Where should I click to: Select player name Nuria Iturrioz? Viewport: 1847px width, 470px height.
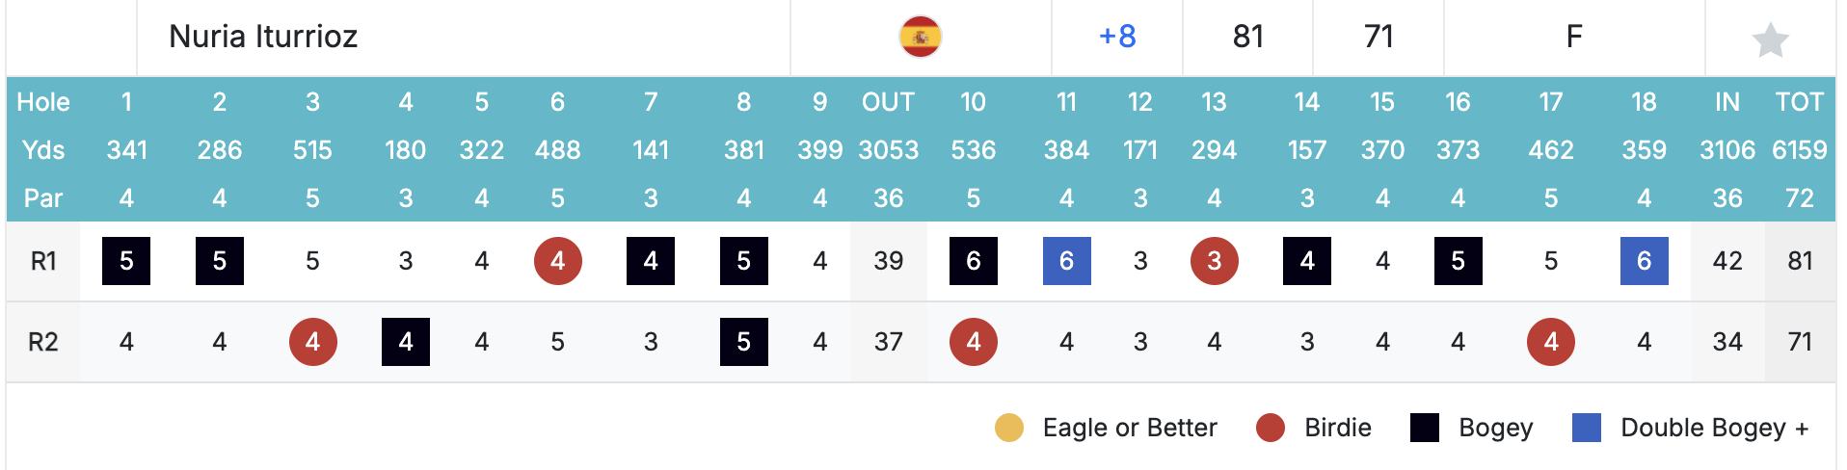pyautogui.click(x=263, y=37)
